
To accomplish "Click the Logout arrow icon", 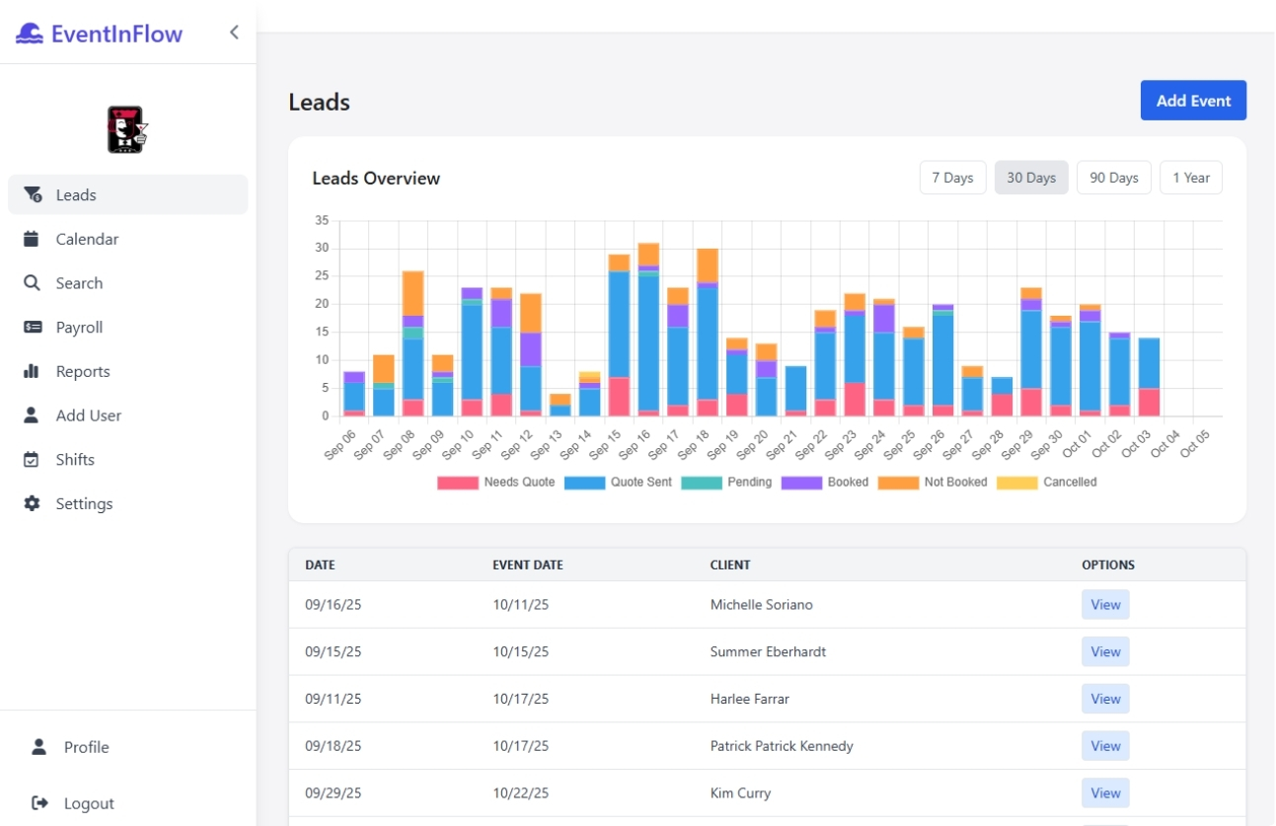I will click(40, 803).
